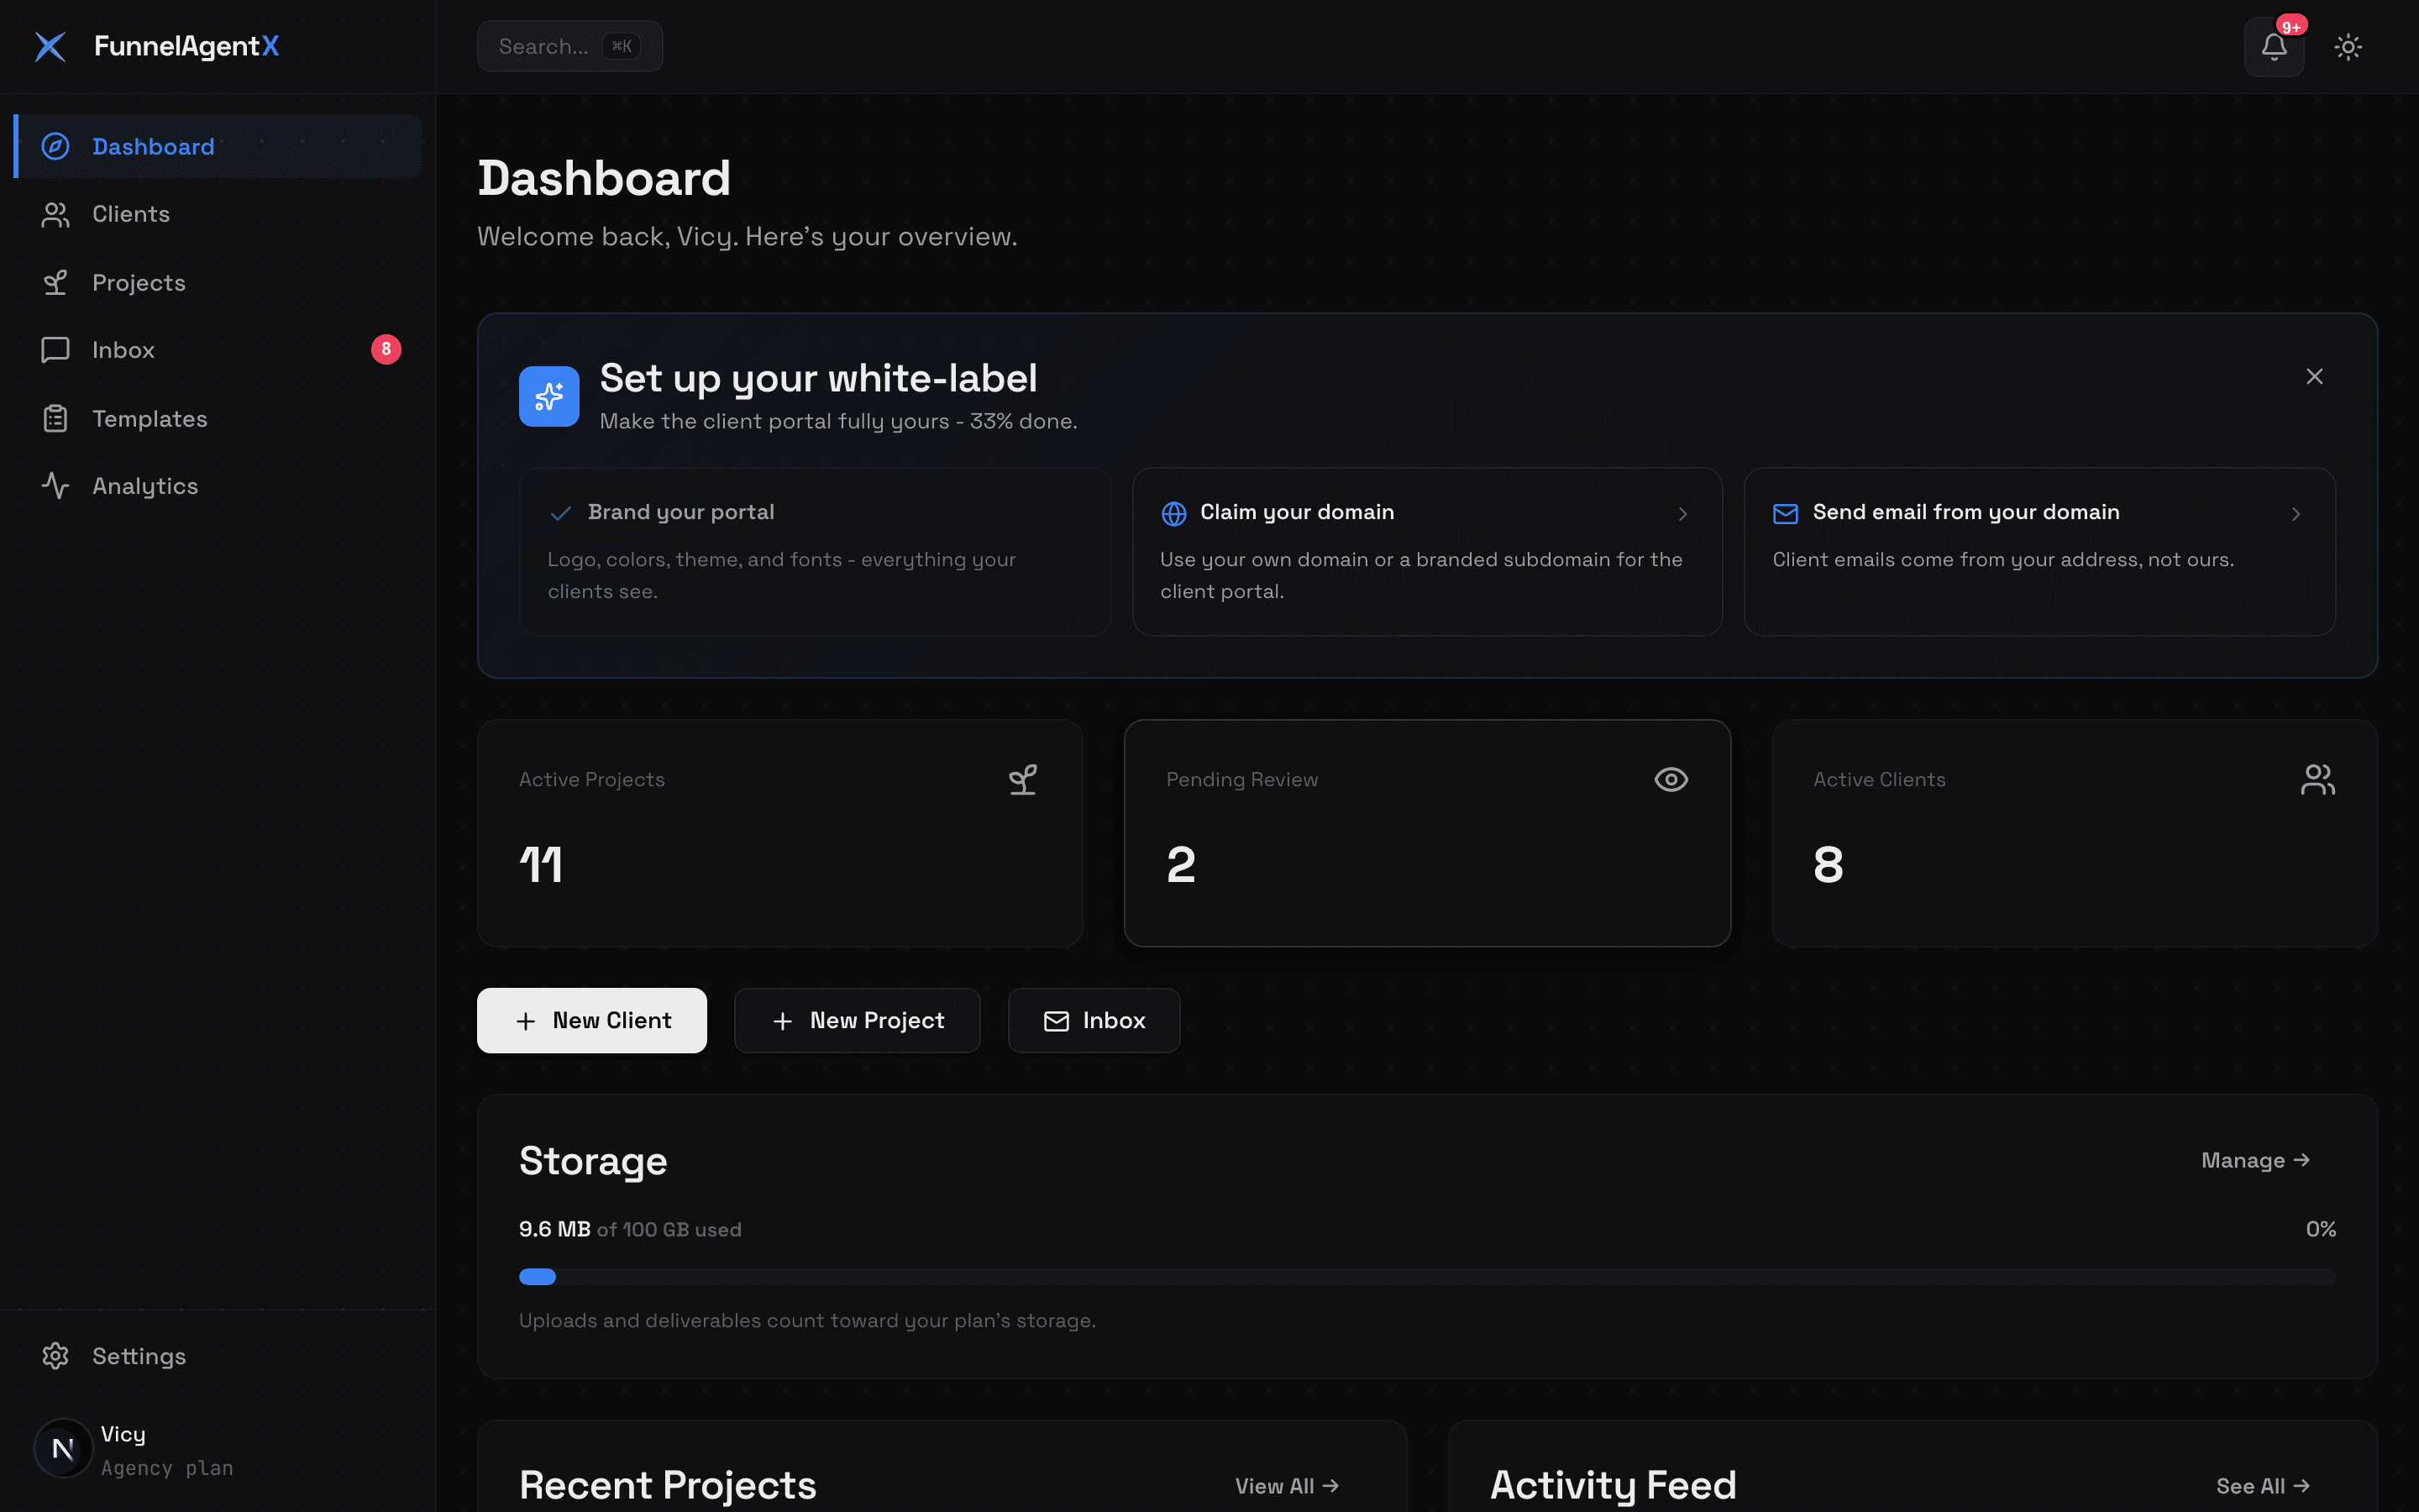Screen dimensions: 2419x1512
Task: Click the Claim your domain globe icon
Action: pyautogui.click(x=1173, y=513)
